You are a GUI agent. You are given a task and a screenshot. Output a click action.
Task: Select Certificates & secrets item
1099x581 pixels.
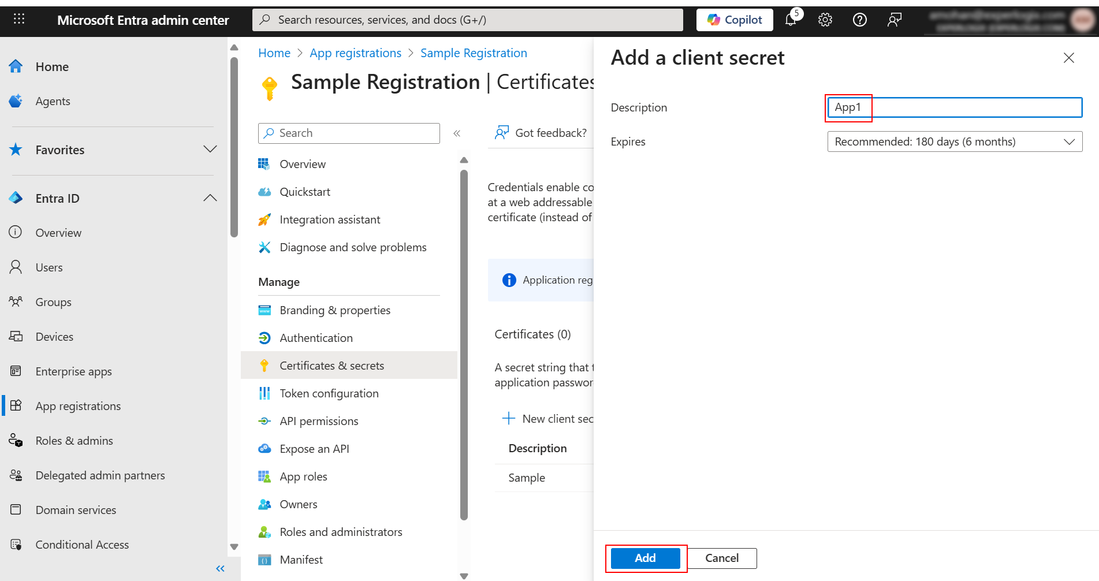point(349,366)
